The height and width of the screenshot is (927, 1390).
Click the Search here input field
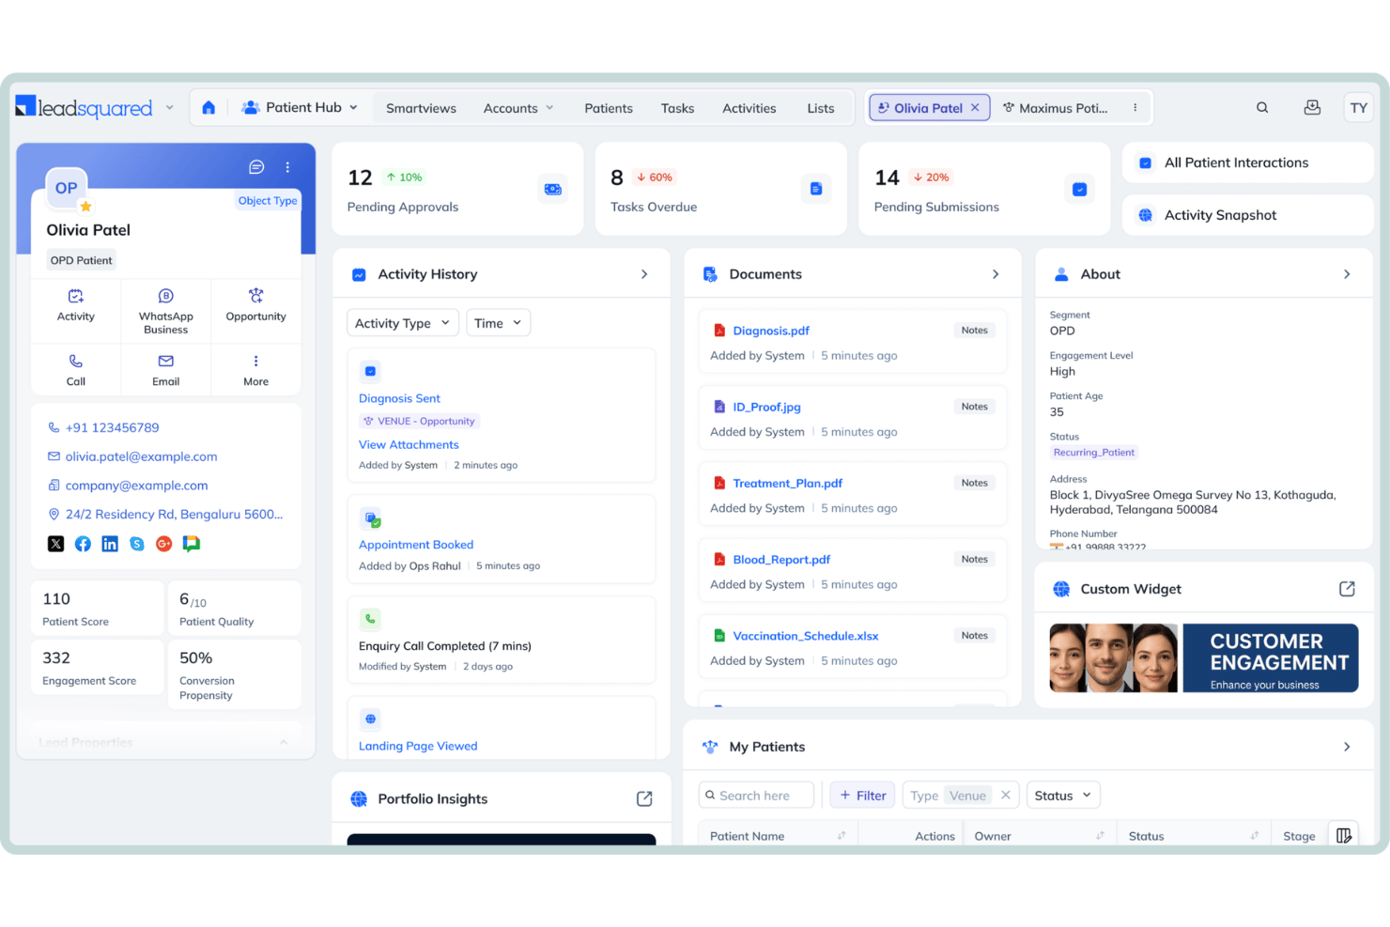pos(757,796)
